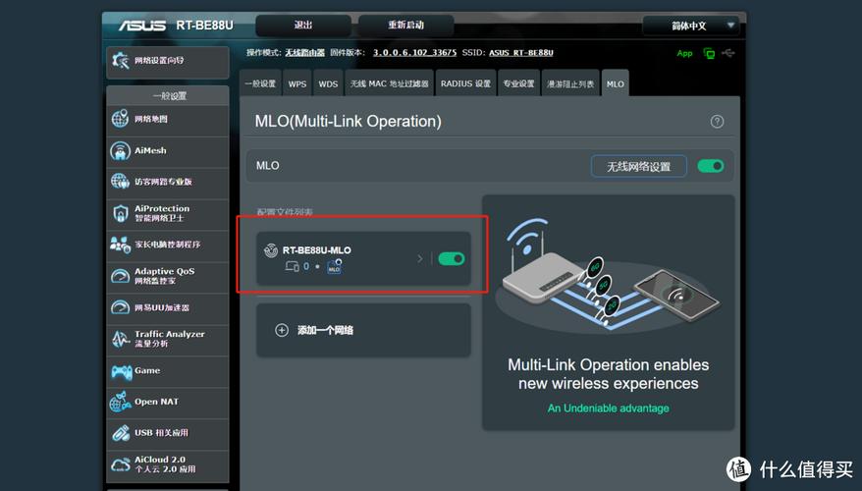Open the language dropdown (简体中文)

point(691,26)
